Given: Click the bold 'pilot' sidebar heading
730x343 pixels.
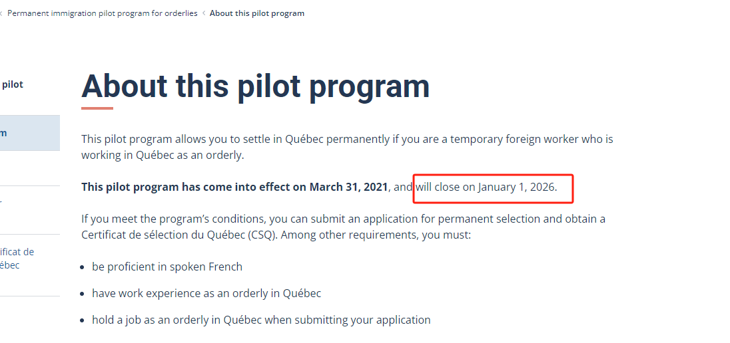Looking at the screenshot, I should click(x=12, y=84).
